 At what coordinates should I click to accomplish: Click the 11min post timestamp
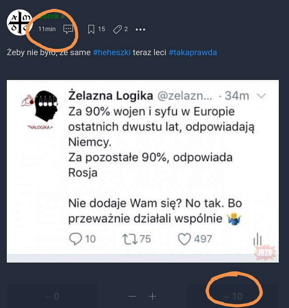tap(47, 29)
